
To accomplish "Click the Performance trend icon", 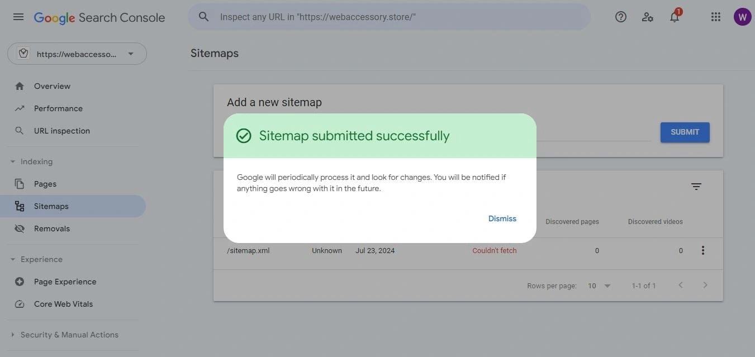I will click(20, 108).
